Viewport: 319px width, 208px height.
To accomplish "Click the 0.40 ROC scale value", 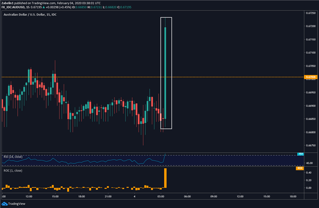I will point(309,173).
